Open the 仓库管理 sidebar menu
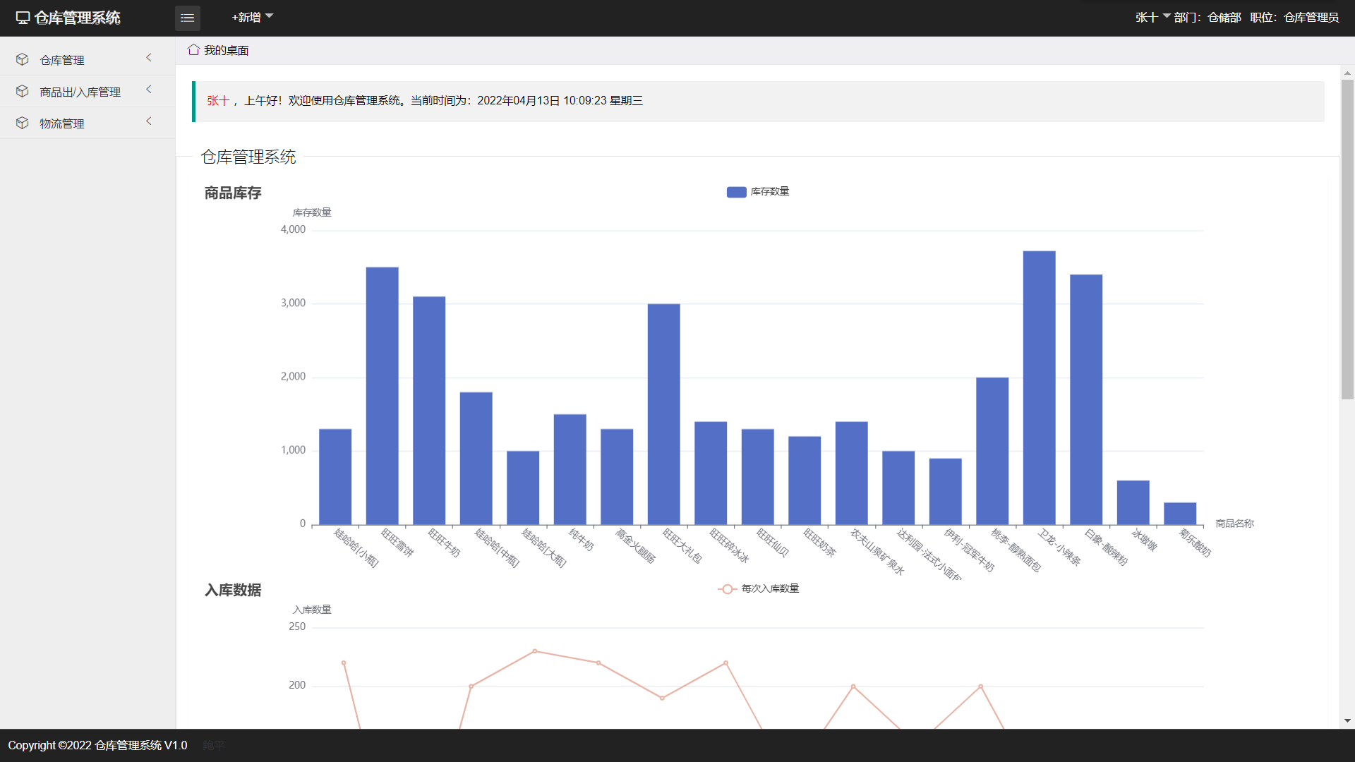This screenshot has height=762, width=1355. click(88, 60)
